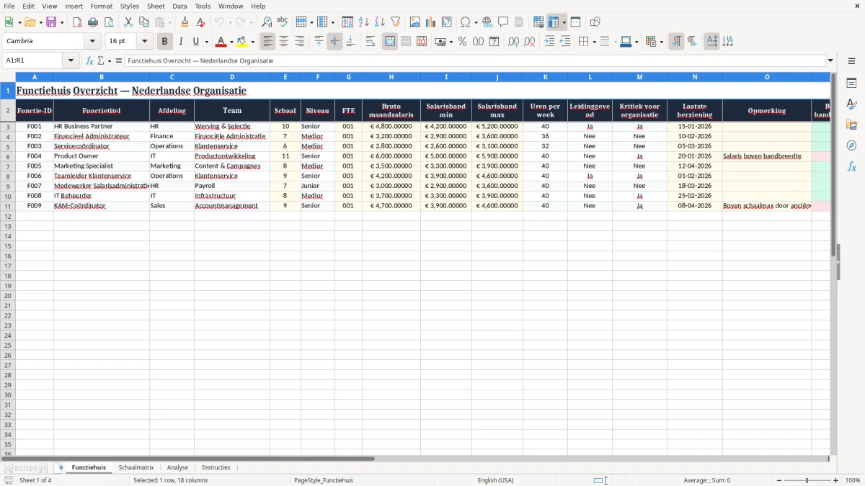Select cell HR Business Partner

(x=101, y=127)
